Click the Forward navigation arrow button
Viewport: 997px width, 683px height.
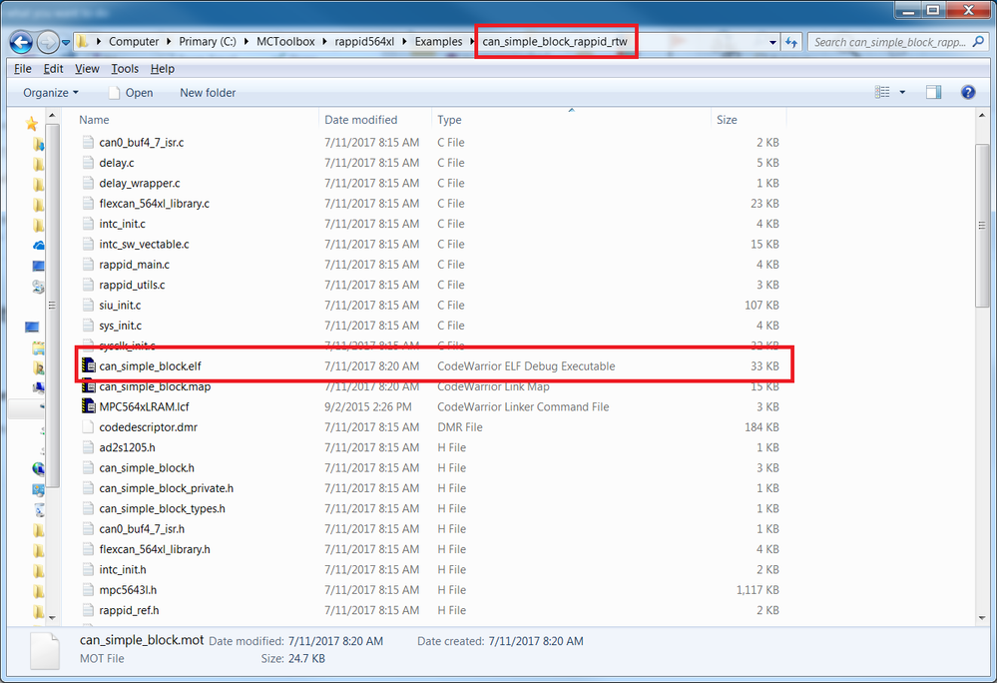48,42
